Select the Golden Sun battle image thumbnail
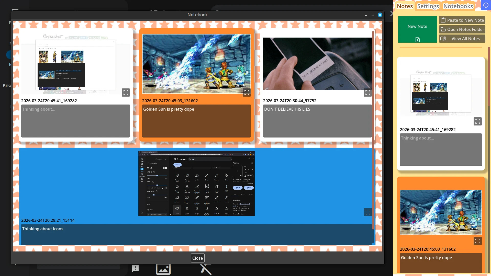The height and width of the screenshot is (276, 491). click(196, 64)
